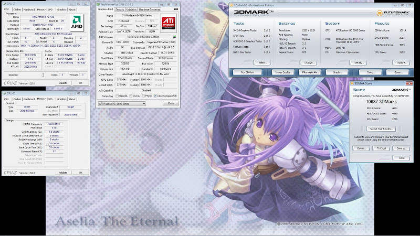This screenshot has width=420, height=236.
Task: Open the ATI Radeon HD 5600 Series dropdown
Action: pyautogui.click(x=122, y=103)
